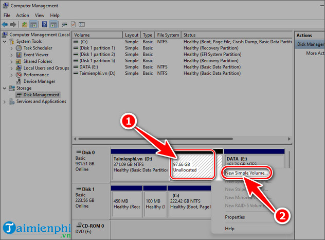Viewport: 325px width, 240px height.
Task: Click the Disk 0 label panel
Action: click(x=91, y=164)
